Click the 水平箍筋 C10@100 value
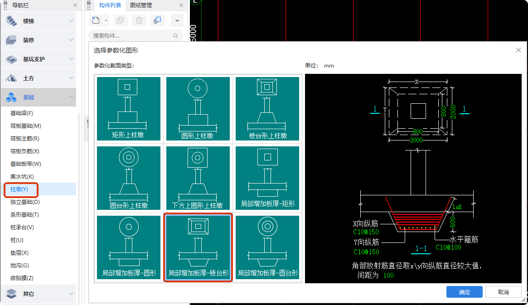This screenshot has height=305, width=528. [449, 247]
